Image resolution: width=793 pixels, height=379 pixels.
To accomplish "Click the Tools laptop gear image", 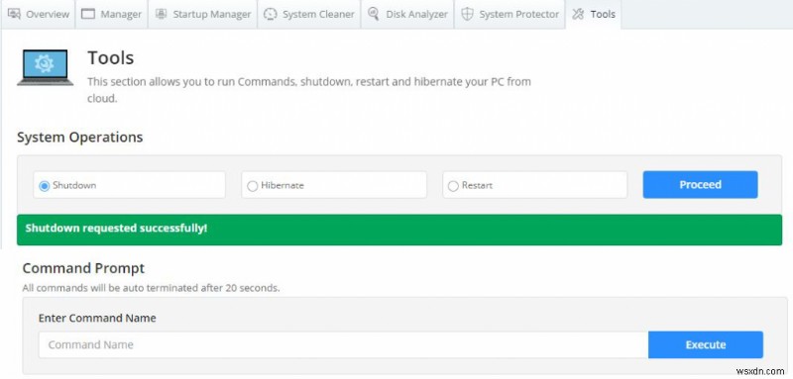I will point(45,67).
